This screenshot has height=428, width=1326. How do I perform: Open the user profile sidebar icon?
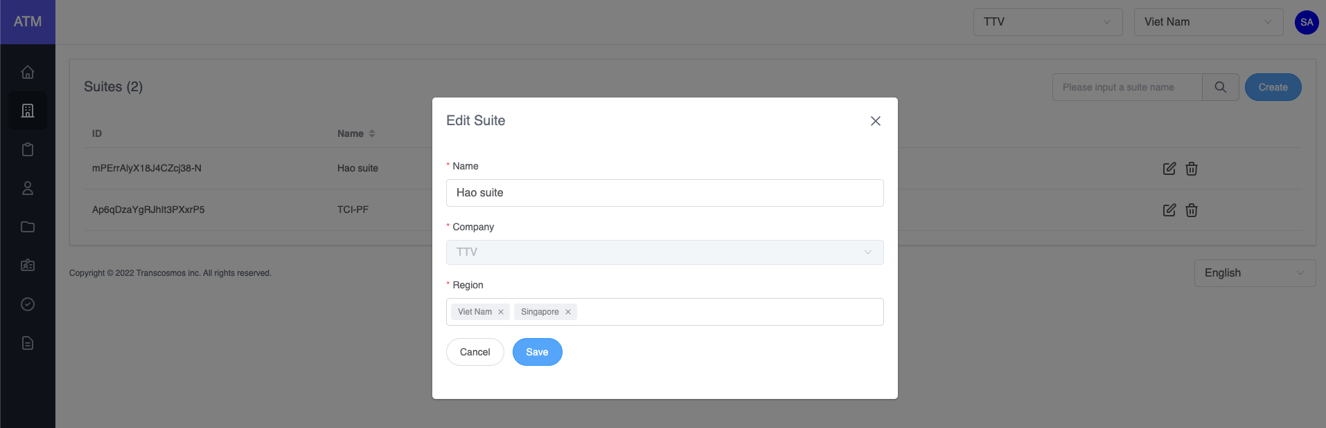pos(28,188)
